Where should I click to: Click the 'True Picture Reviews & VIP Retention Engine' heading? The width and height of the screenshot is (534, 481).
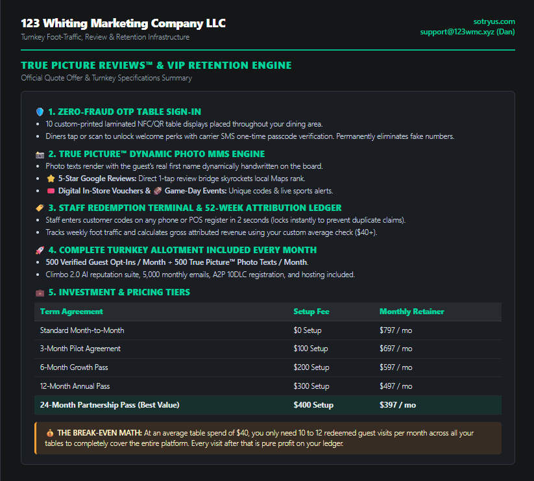(x=156, y=65)
